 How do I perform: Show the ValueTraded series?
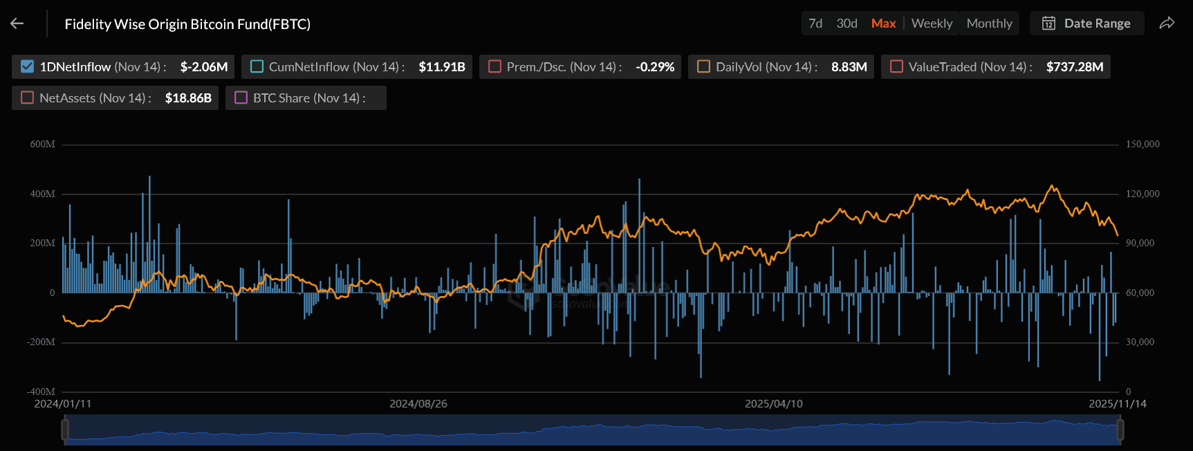tap(896, 67)
